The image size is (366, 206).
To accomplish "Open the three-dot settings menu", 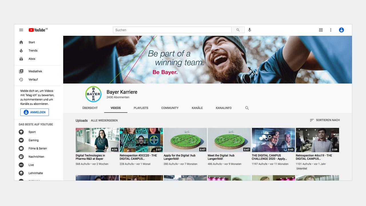I will 331,30.
